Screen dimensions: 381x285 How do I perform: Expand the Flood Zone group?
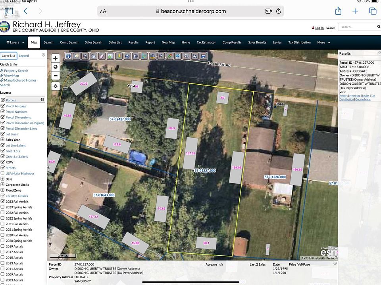pos(2,190)
